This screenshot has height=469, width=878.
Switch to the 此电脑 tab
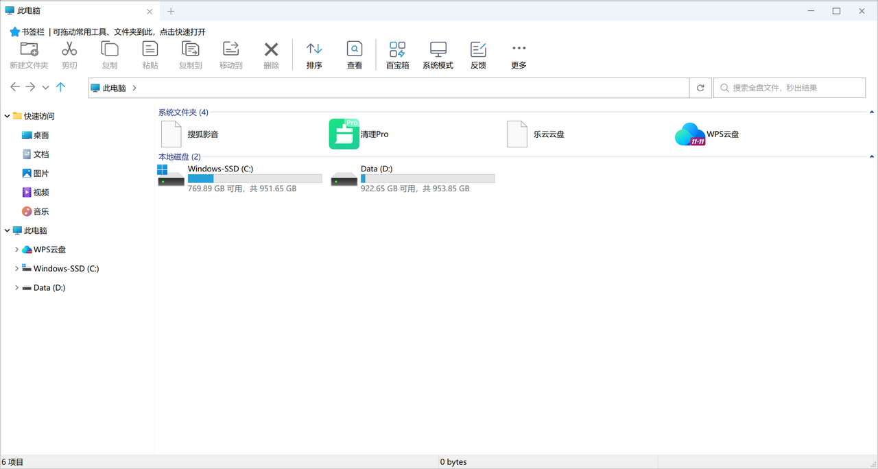[x=75, y=10]
